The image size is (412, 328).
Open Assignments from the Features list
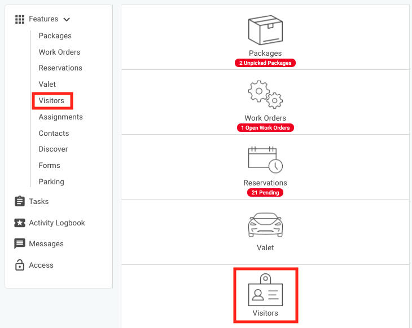click(60, 117)
